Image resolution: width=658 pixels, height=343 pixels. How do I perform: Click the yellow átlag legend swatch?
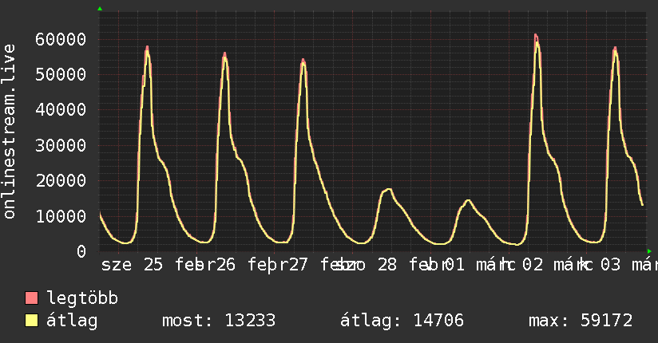point(31,321)
